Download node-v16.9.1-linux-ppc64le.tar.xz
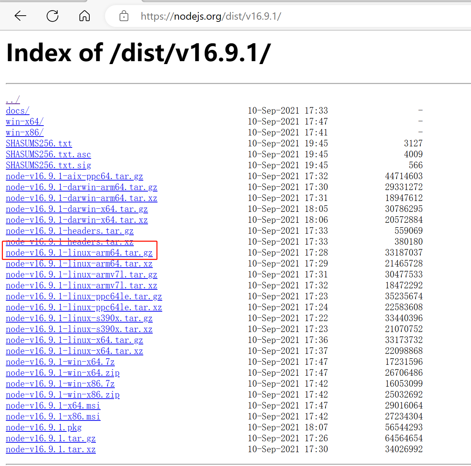 84,307
